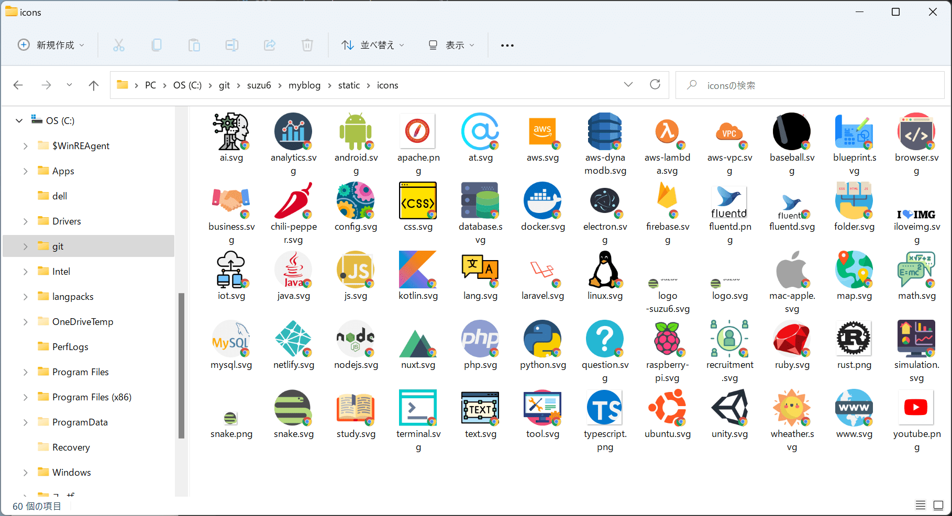Select the youtube.png file
The image size is (952, 516).
pos(916,421)
